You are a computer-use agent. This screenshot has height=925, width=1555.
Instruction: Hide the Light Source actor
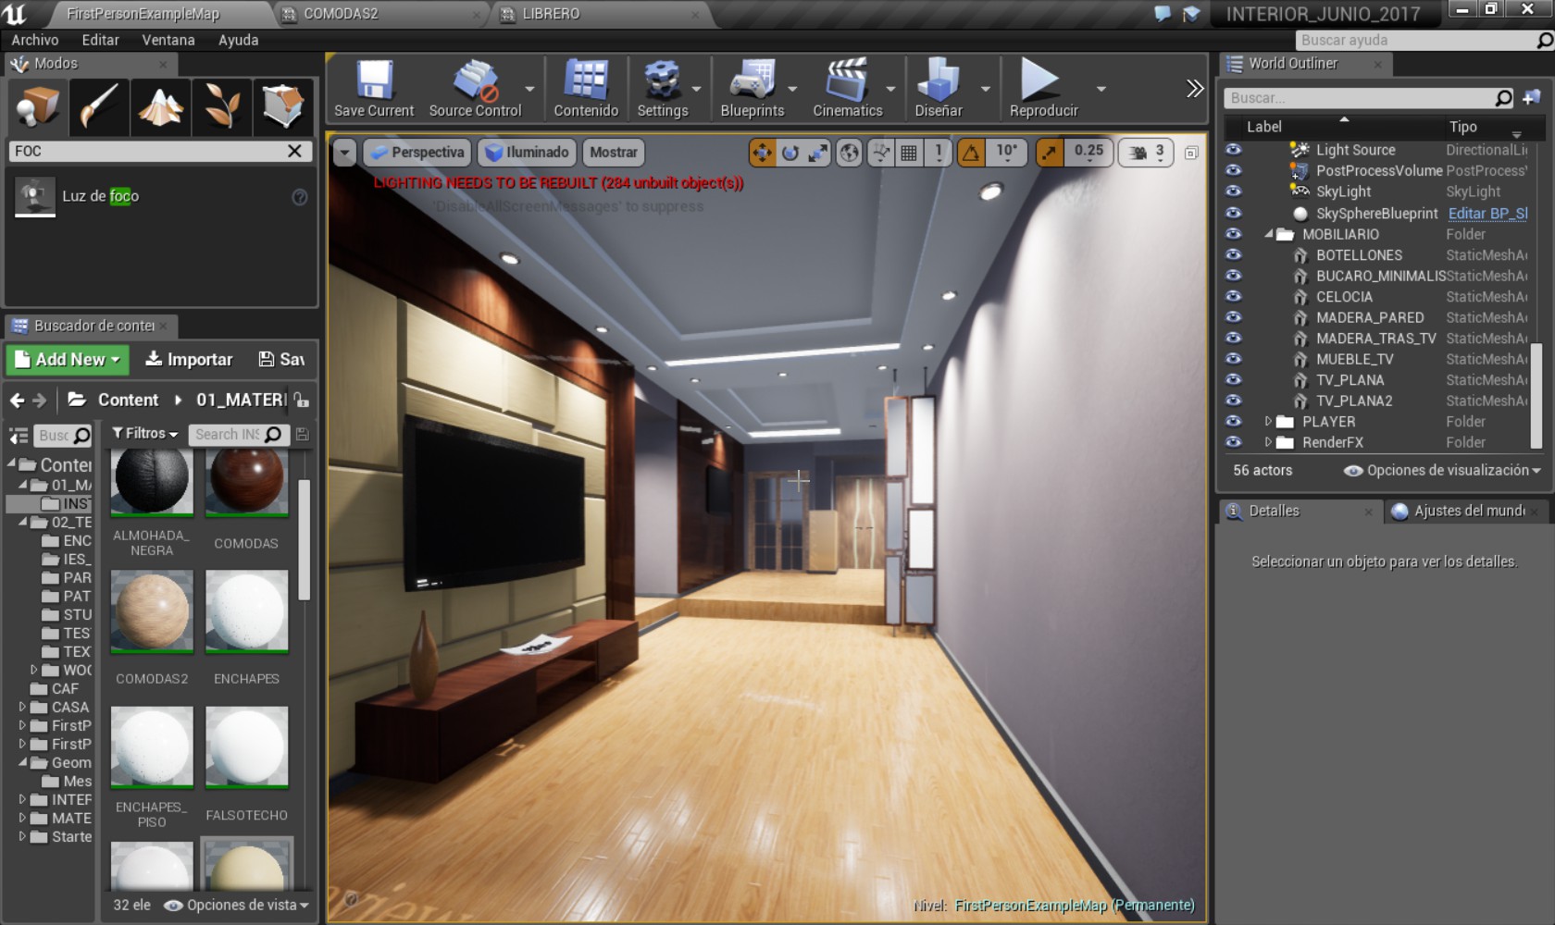1234,150
